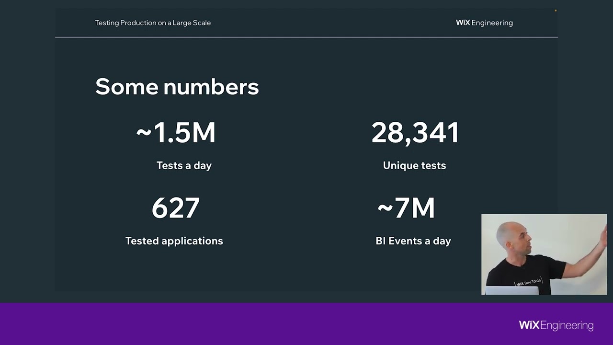The image size is (613, 345).
Task: Click the '~7M' figure
Action: click(x=406, y=208)
